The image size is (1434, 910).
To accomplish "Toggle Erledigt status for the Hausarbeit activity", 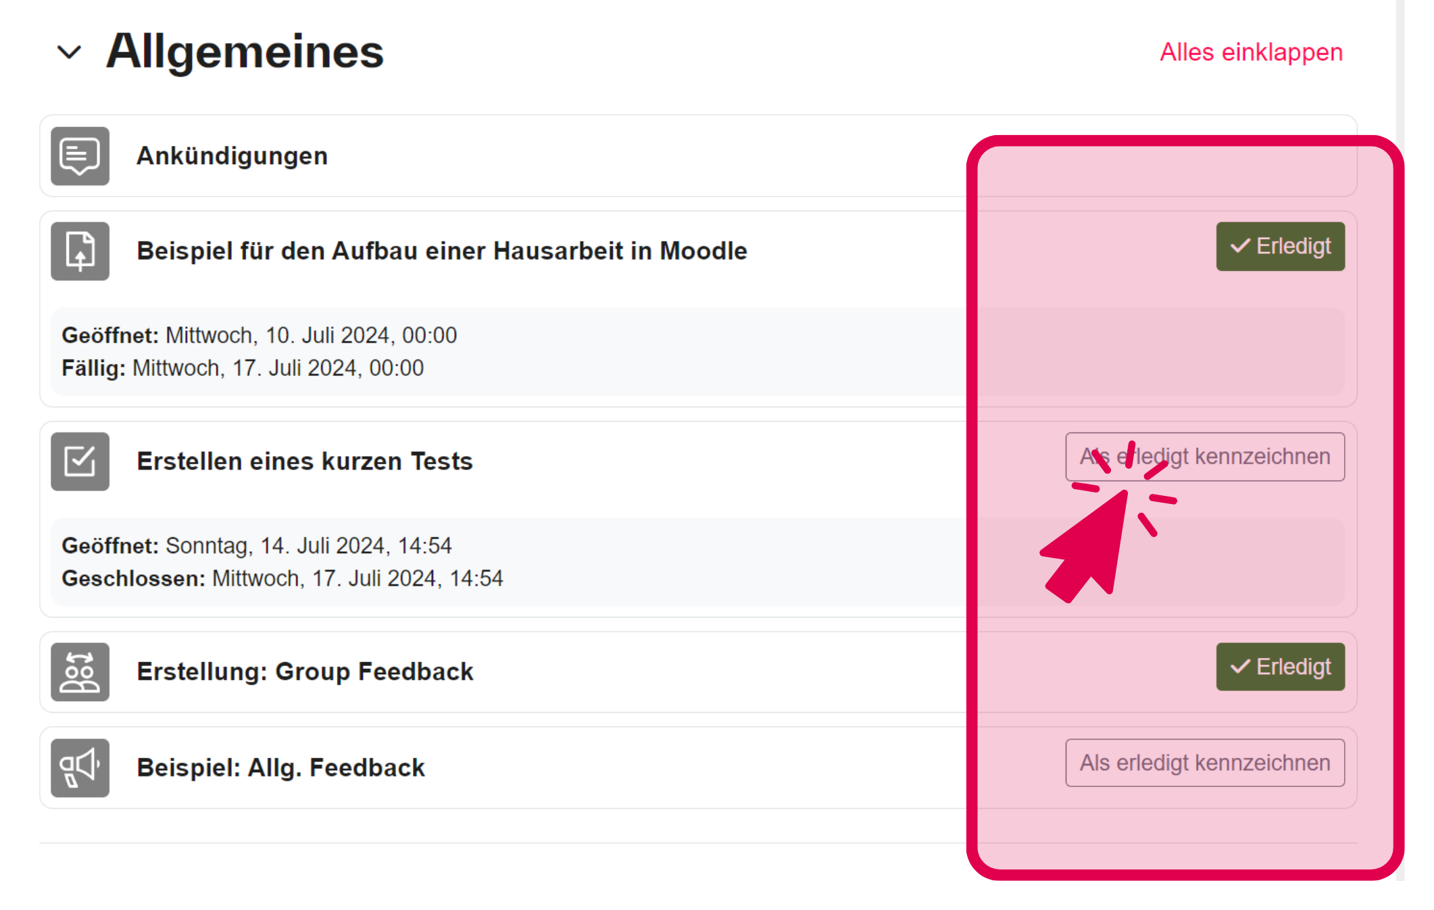I will click(x=1280, y=247).
